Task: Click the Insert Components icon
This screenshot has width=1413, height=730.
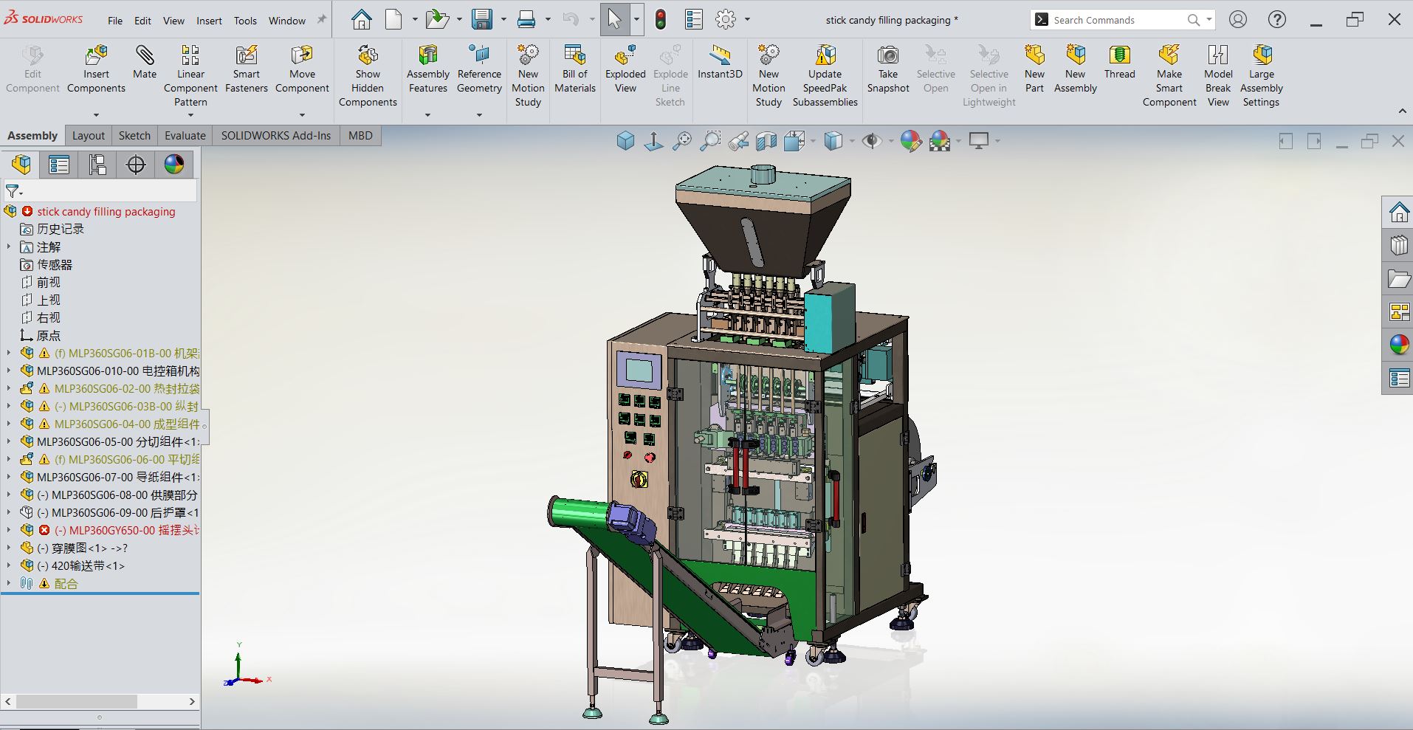Action: coord(96,55)
